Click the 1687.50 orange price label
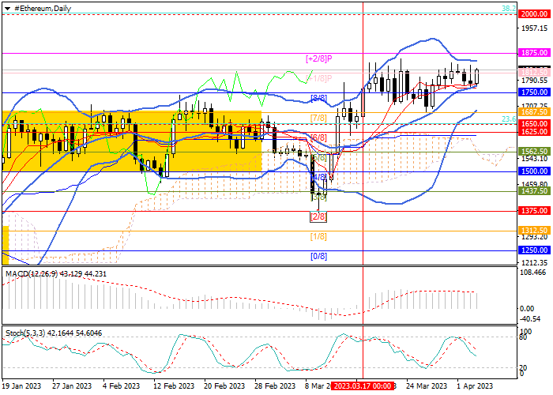 point(534,112)
